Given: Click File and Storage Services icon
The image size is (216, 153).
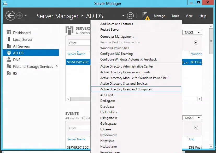Looking at the screenshot, I should (x=9, y=66).
